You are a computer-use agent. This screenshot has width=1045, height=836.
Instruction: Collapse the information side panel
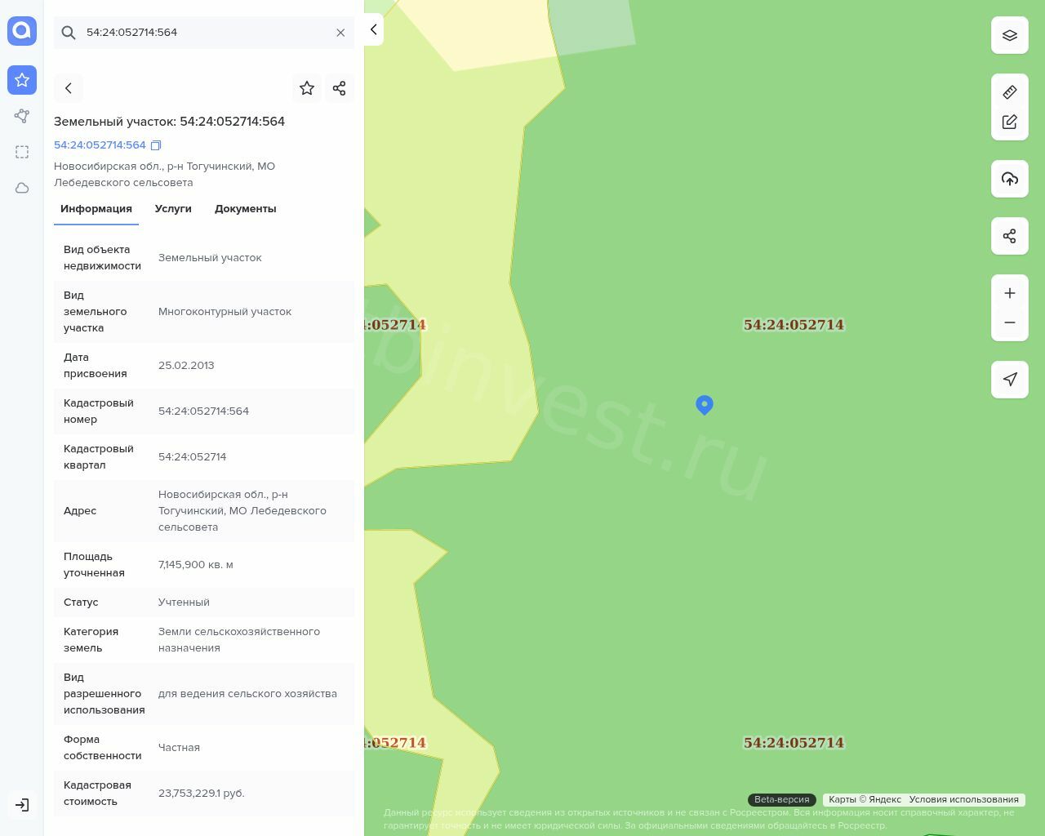[x=373, y=29]
